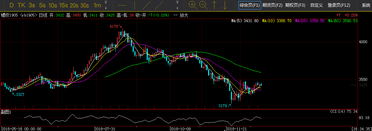Click the 日线 period label

[x=43, y=15]
